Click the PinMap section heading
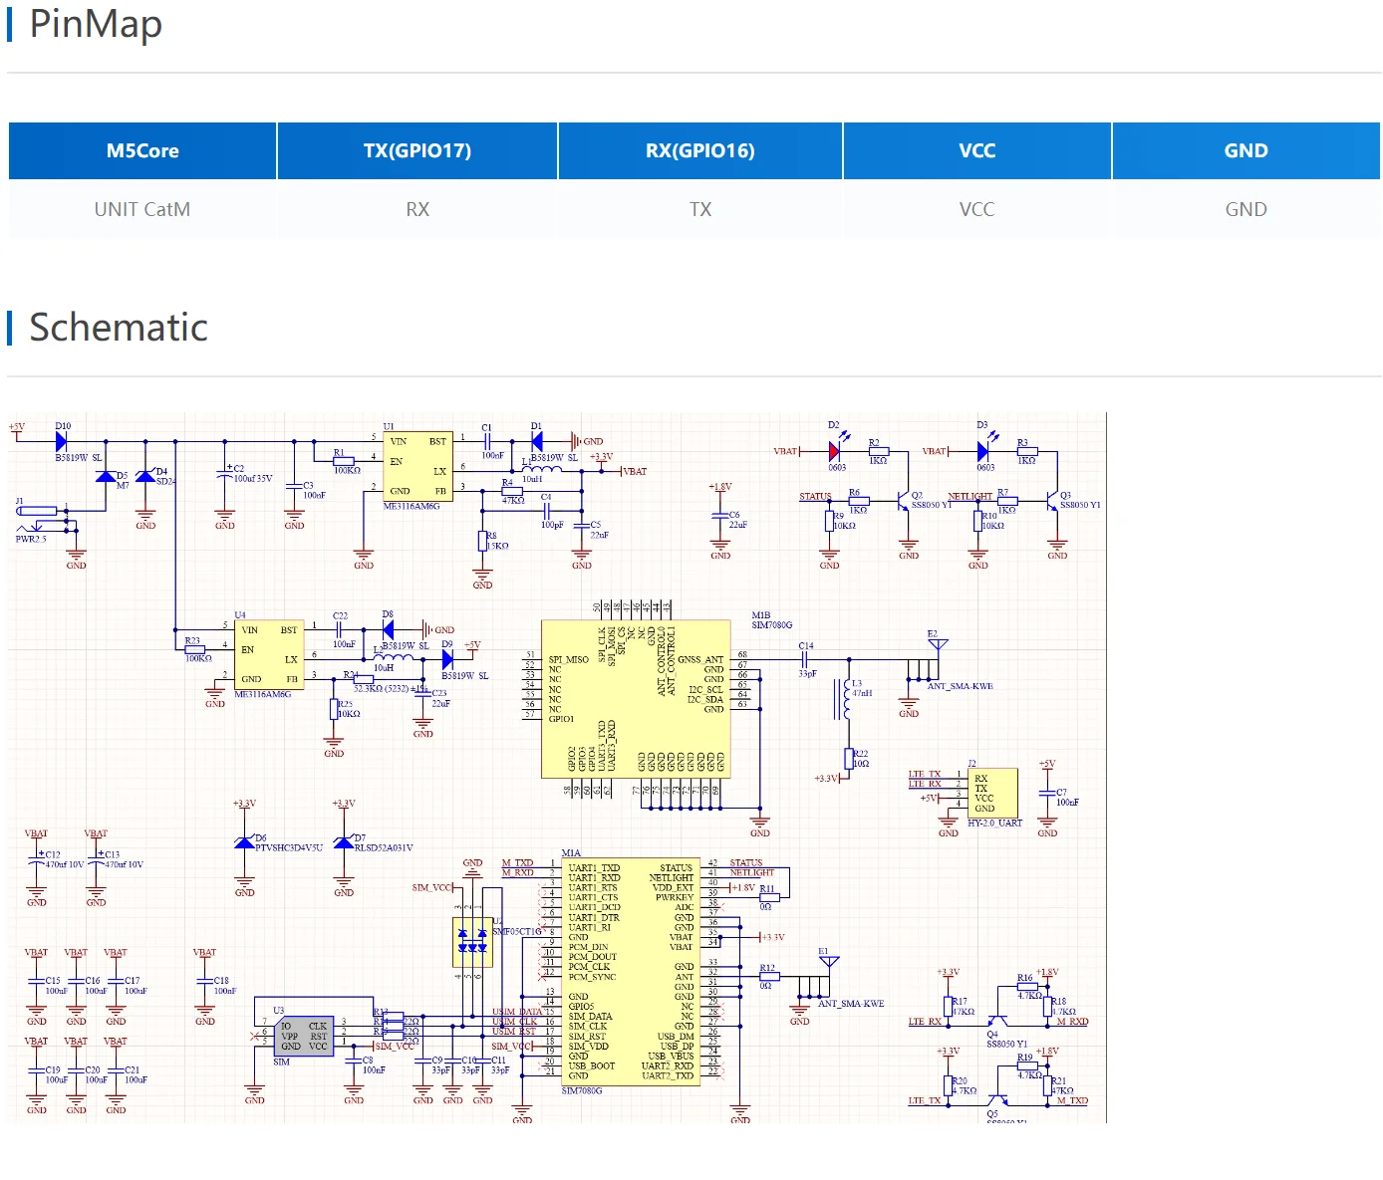The image size is (1383, 1180). pyautogui.click(x=96, y=24)
